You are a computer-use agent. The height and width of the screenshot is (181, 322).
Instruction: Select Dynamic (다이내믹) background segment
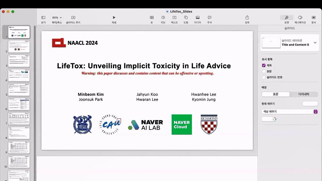coord(304,94)
